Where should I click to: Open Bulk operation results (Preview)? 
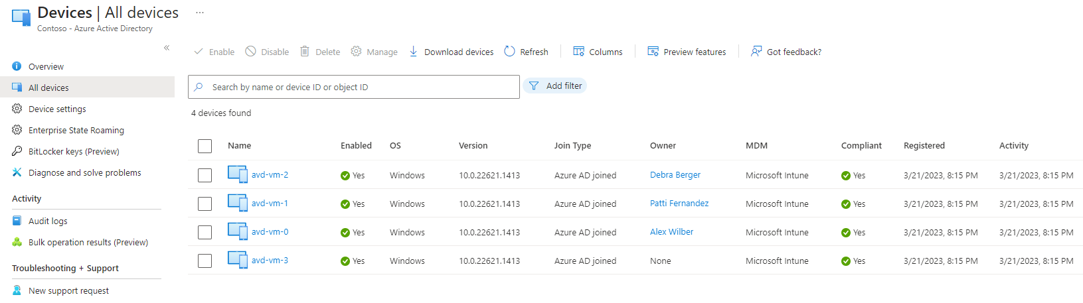point(88,242)
